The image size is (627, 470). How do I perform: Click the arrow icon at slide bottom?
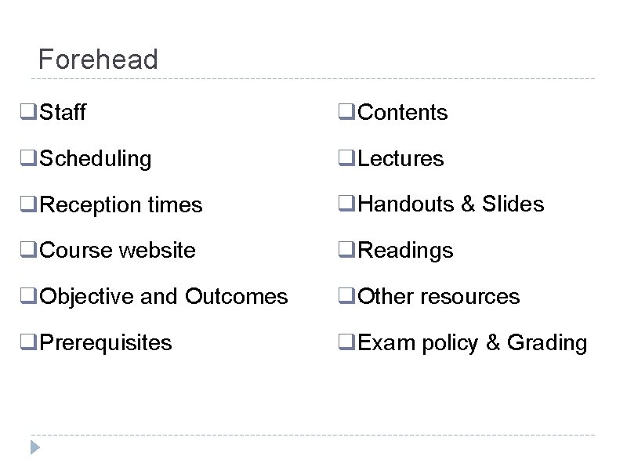click(x=35, y=447)
